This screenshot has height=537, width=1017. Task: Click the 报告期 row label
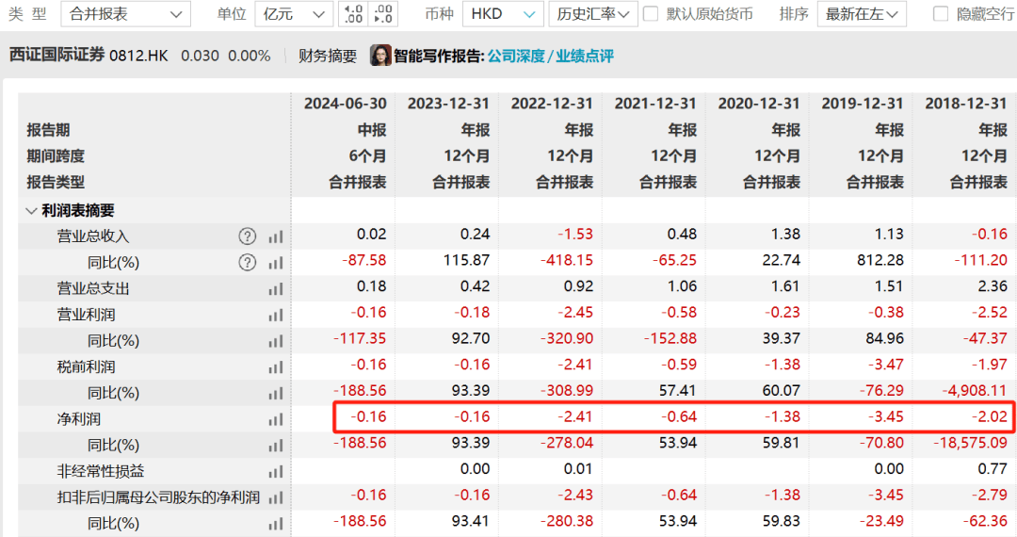[x=48, y=130]
